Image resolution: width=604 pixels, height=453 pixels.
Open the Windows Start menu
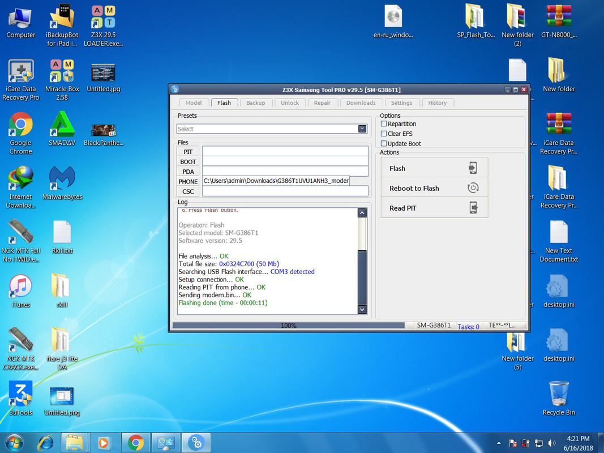coord(14,443)
